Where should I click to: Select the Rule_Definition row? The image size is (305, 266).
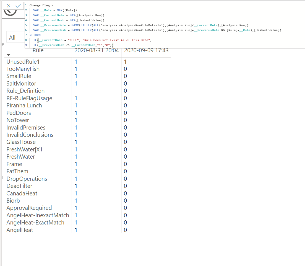coord(88,91)
